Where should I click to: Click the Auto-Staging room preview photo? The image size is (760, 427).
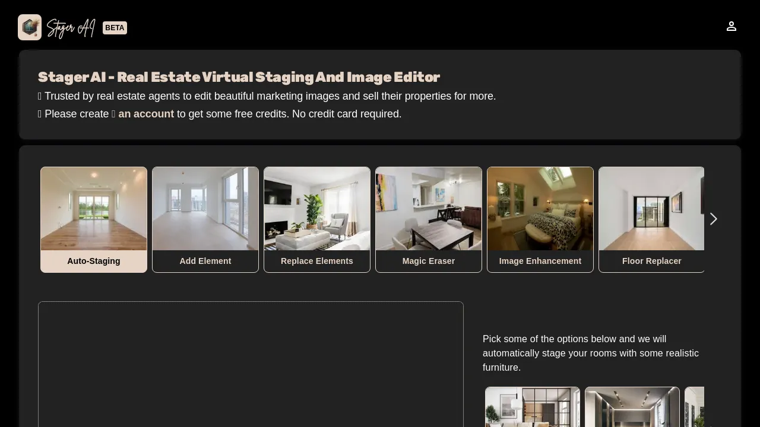click(93, 209)
